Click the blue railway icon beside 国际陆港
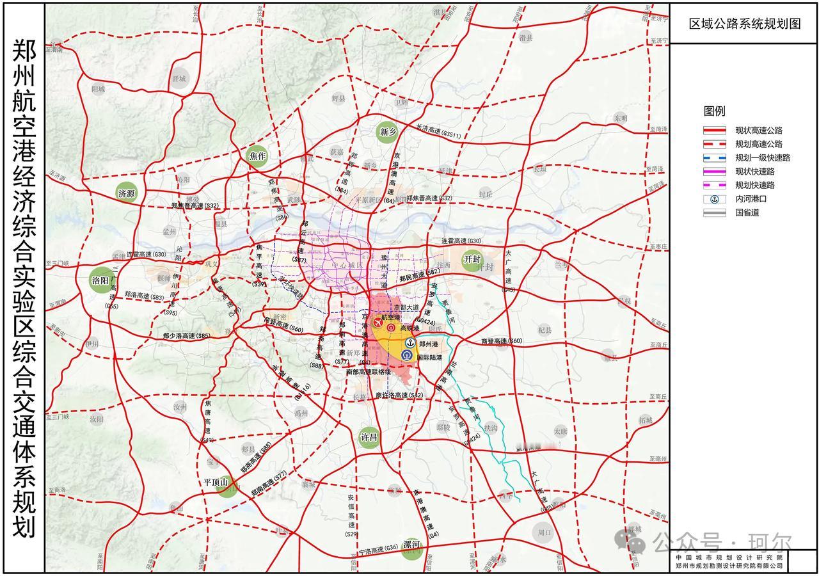This screenshot has width=819, height=576. [407, 356]
